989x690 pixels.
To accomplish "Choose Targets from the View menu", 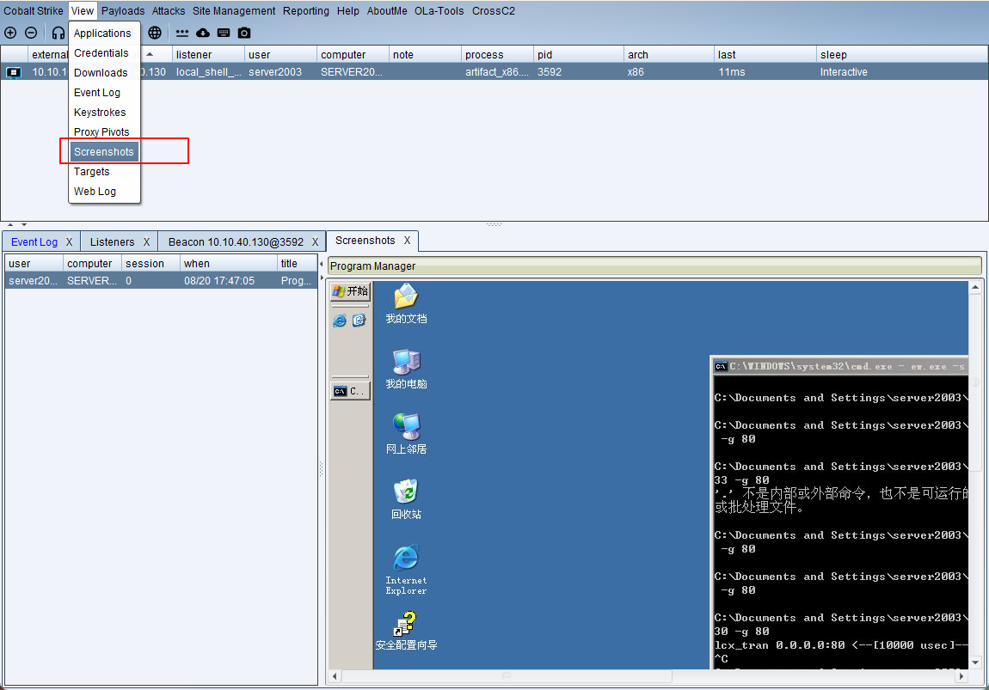I will 104,171.
